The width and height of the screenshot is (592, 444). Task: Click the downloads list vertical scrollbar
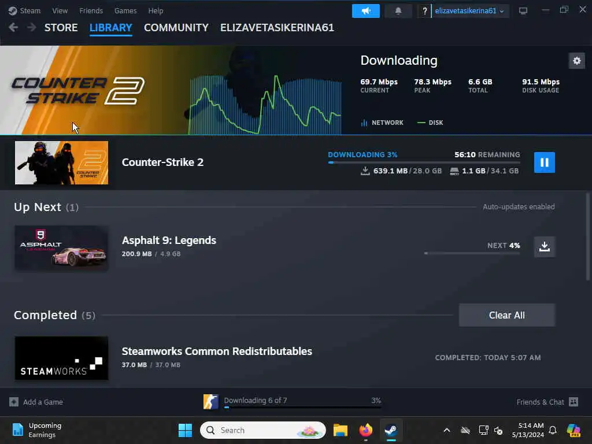587,236
